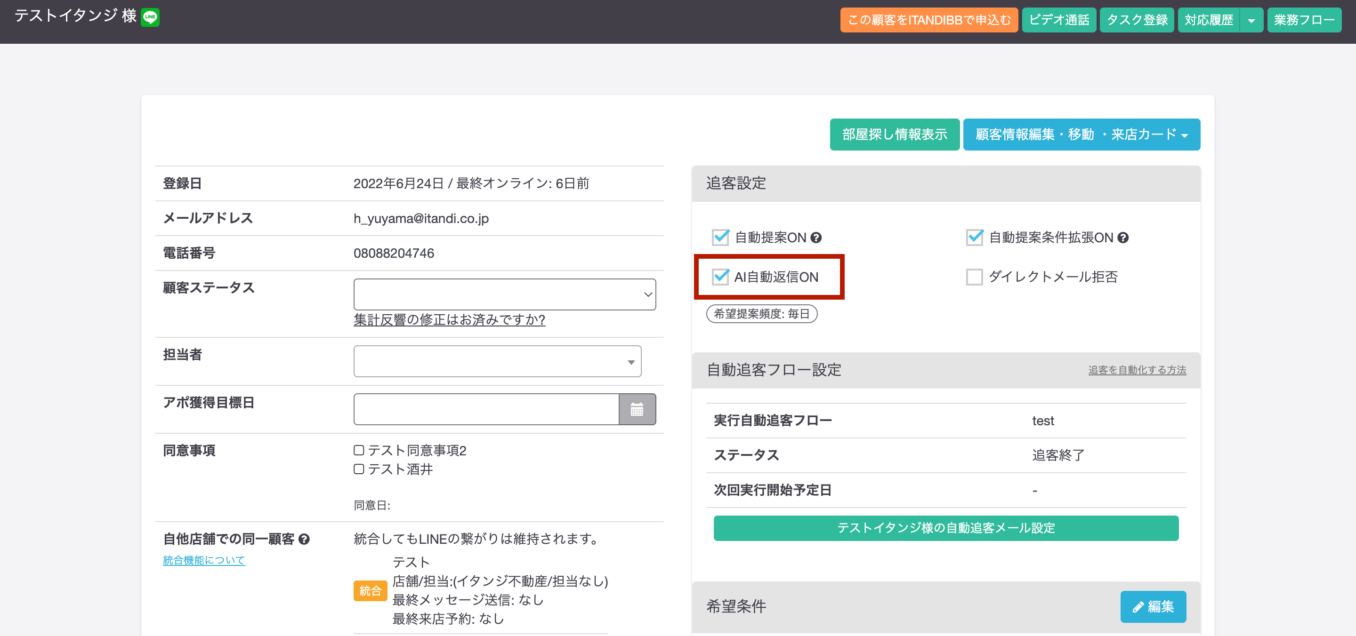This screenshot has height=636, width=1356.
Task: Open テストイタンジ様の自動追客メール設定
Action: (x=945, y=528)
